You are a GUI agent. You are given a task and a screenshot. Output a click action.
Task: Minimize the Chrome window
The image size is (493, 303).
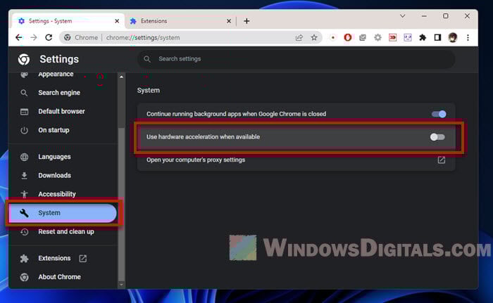(424, 16)
